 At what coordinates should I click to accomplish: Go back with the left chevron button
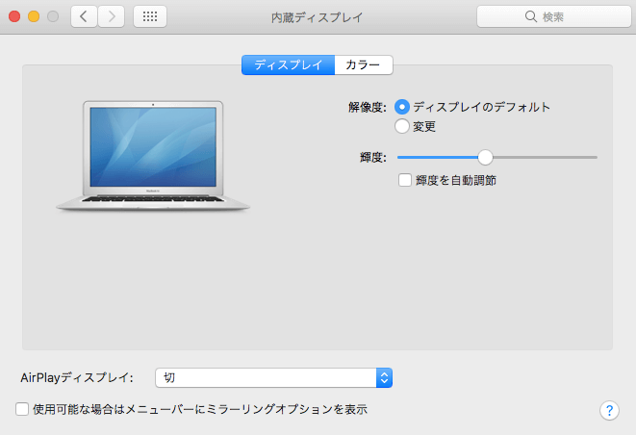pyautogui.click(x=84, y=16)
